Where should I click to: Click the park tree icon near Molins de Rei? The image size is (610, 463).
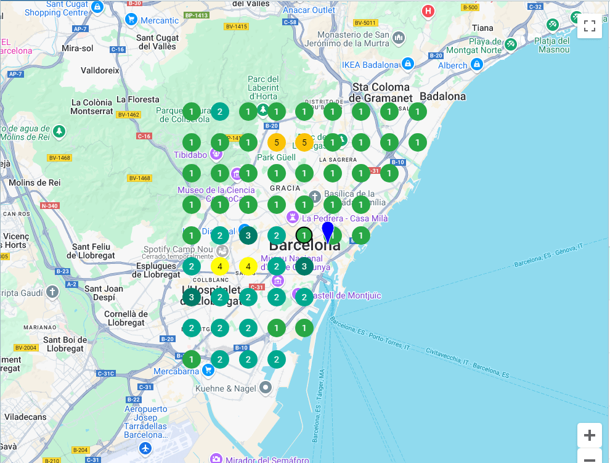pyautogui.click(x=59, y=132)
